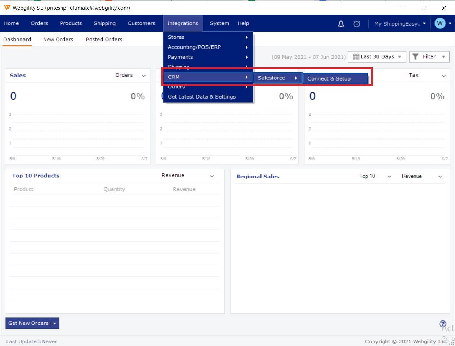
Task: Open the My ShippingEasy store dropdown
Action: coord(400,24)
